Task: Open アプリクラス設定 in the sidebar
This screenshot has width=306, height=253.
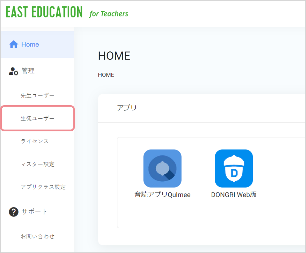Action: (x=43, y=187)
